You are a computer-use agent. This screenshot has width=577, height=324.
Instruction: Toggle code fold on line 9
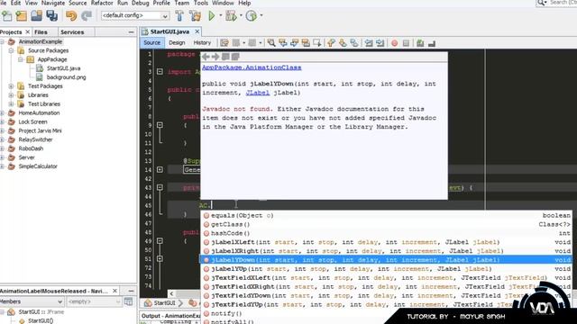pos(160,125)
